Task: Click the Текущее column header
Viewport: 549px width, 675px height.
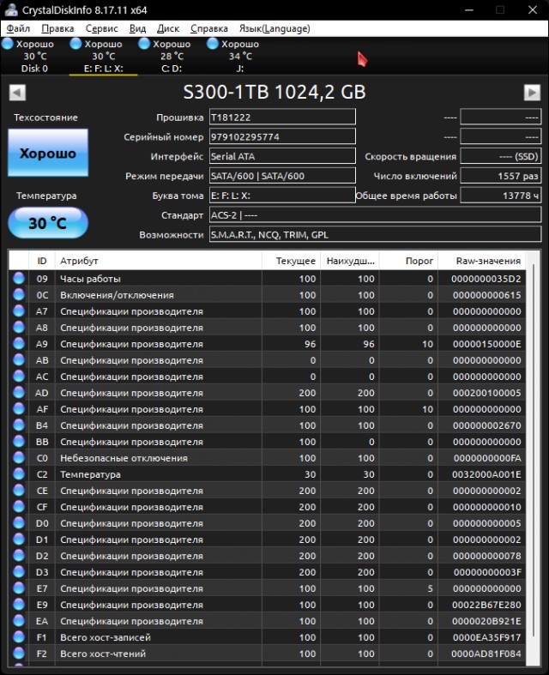Action: (291, 261)
